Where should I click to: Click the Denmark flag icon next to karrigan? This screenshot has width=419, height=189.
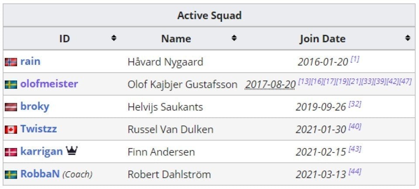11,152
